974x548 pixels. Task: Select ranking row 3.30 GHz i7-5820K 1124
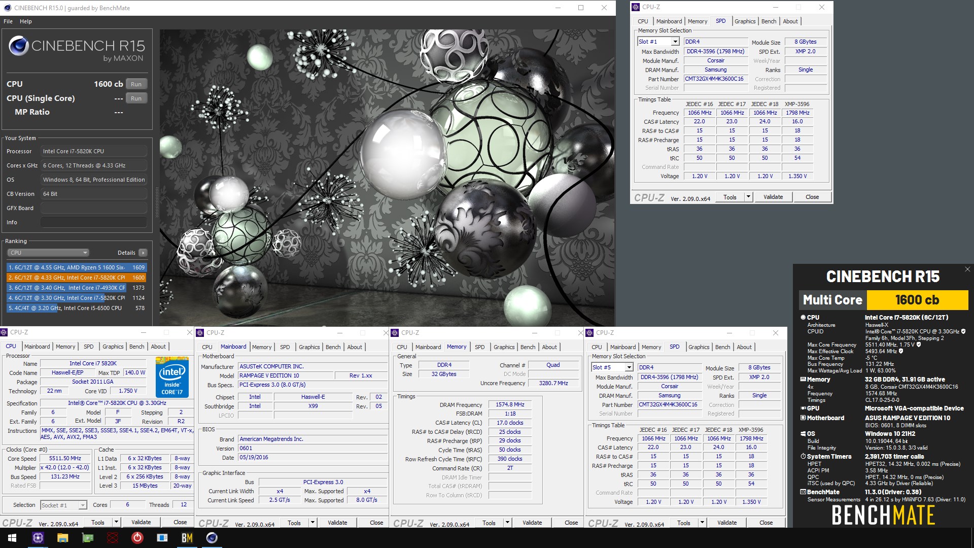click(x=77, y=298)
